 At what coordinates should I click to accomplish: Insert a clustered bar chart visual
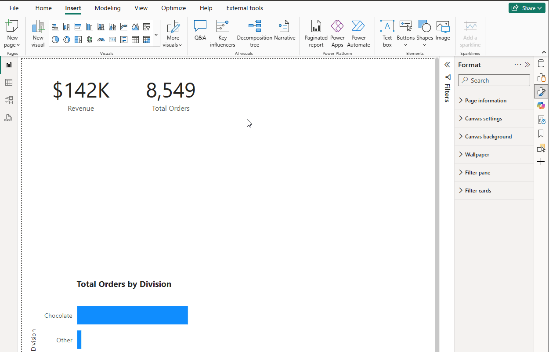point(78,27)
